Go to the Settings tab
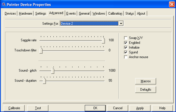The height and width of the screenshot is (112, 176). 41,13
